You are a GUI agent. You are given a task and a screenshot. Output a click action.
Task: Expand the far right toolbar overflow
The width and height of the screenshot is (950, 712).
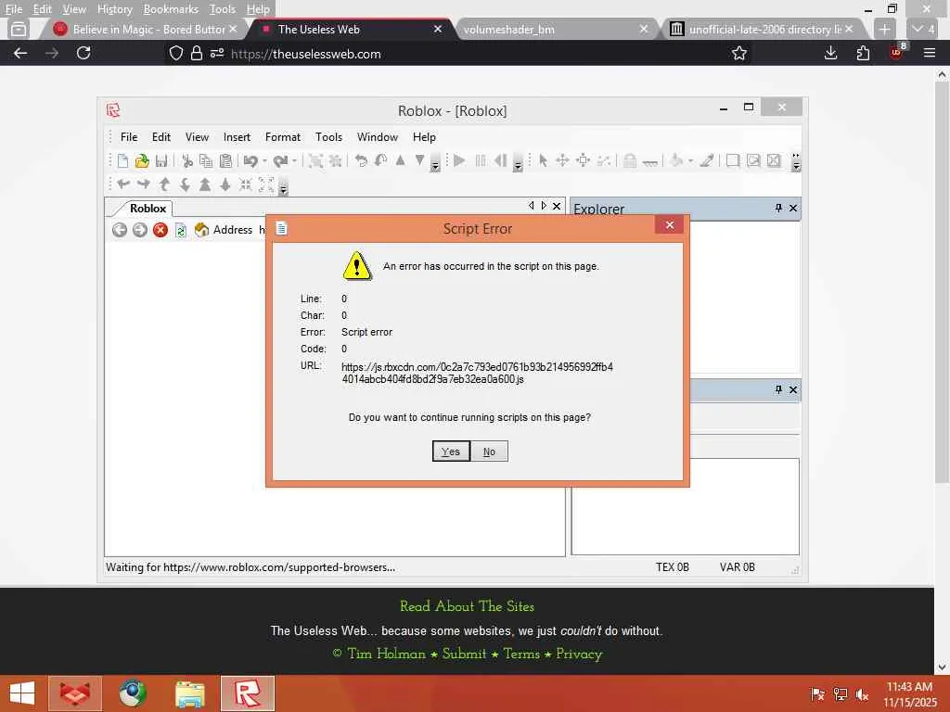[796, 162]
